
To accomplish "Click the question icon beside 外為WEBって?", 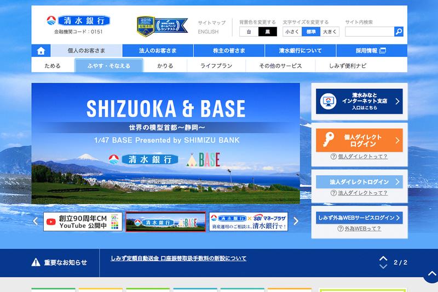I will point(340,228).
